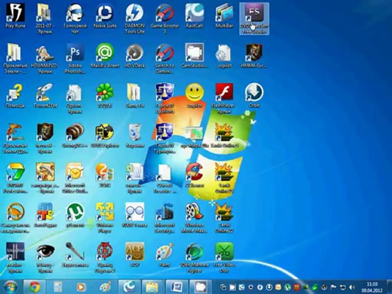The height and width of the screenshot is (294, 392).
Task: Click the volume speaker tray icon
Action: (x=352, y=287)
